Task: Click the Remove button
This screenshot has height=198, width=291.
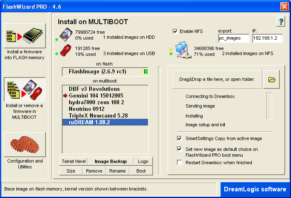Action: [x=94, y=171]
